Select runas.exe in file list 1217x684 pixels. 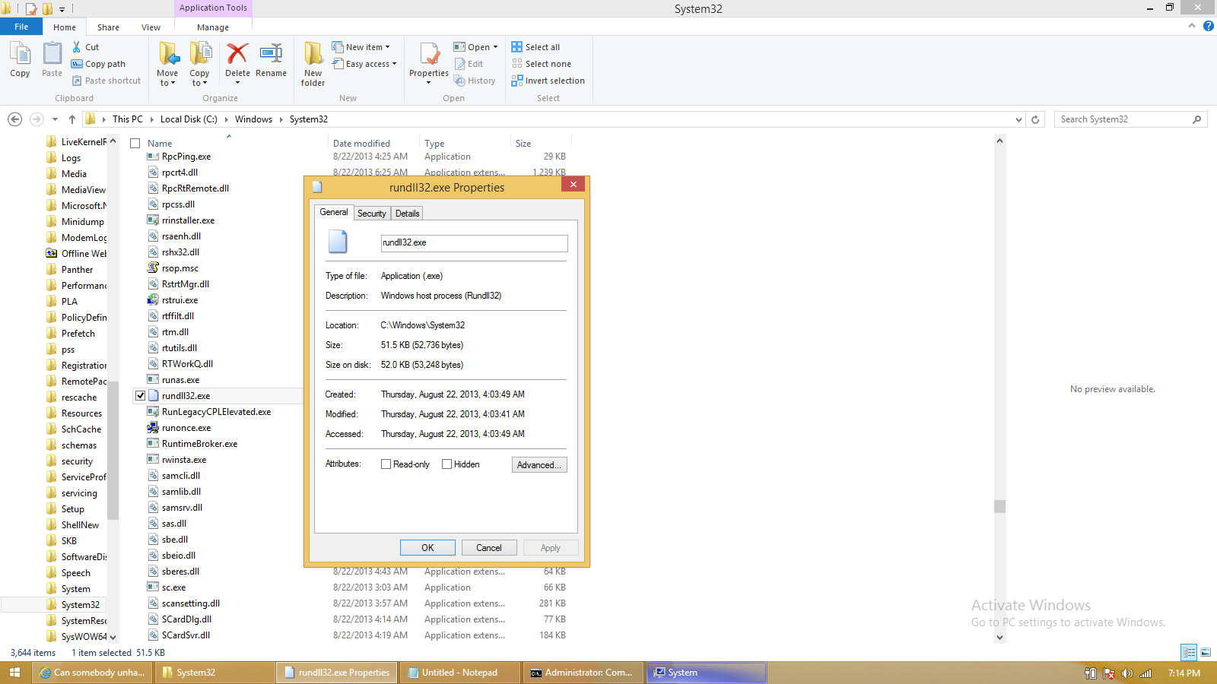pos(180,380)
